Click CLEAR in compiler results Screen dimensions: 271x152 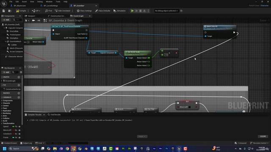click(x=263, y=136)
